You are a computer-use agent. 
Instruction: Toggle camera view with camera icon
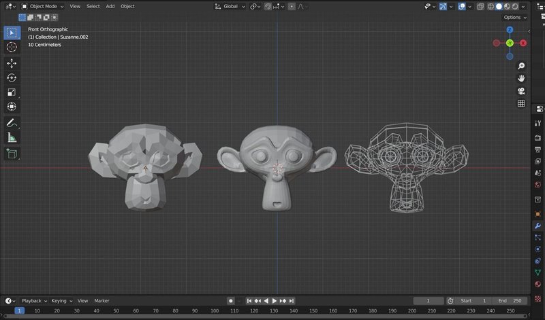click(521, 91)
